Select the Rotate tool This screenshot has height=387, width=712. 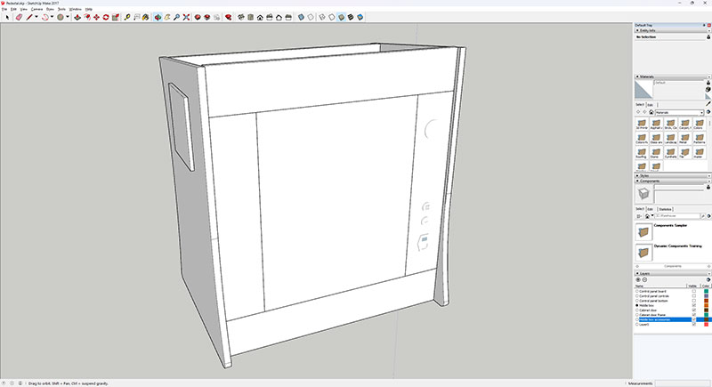[106, 17]
